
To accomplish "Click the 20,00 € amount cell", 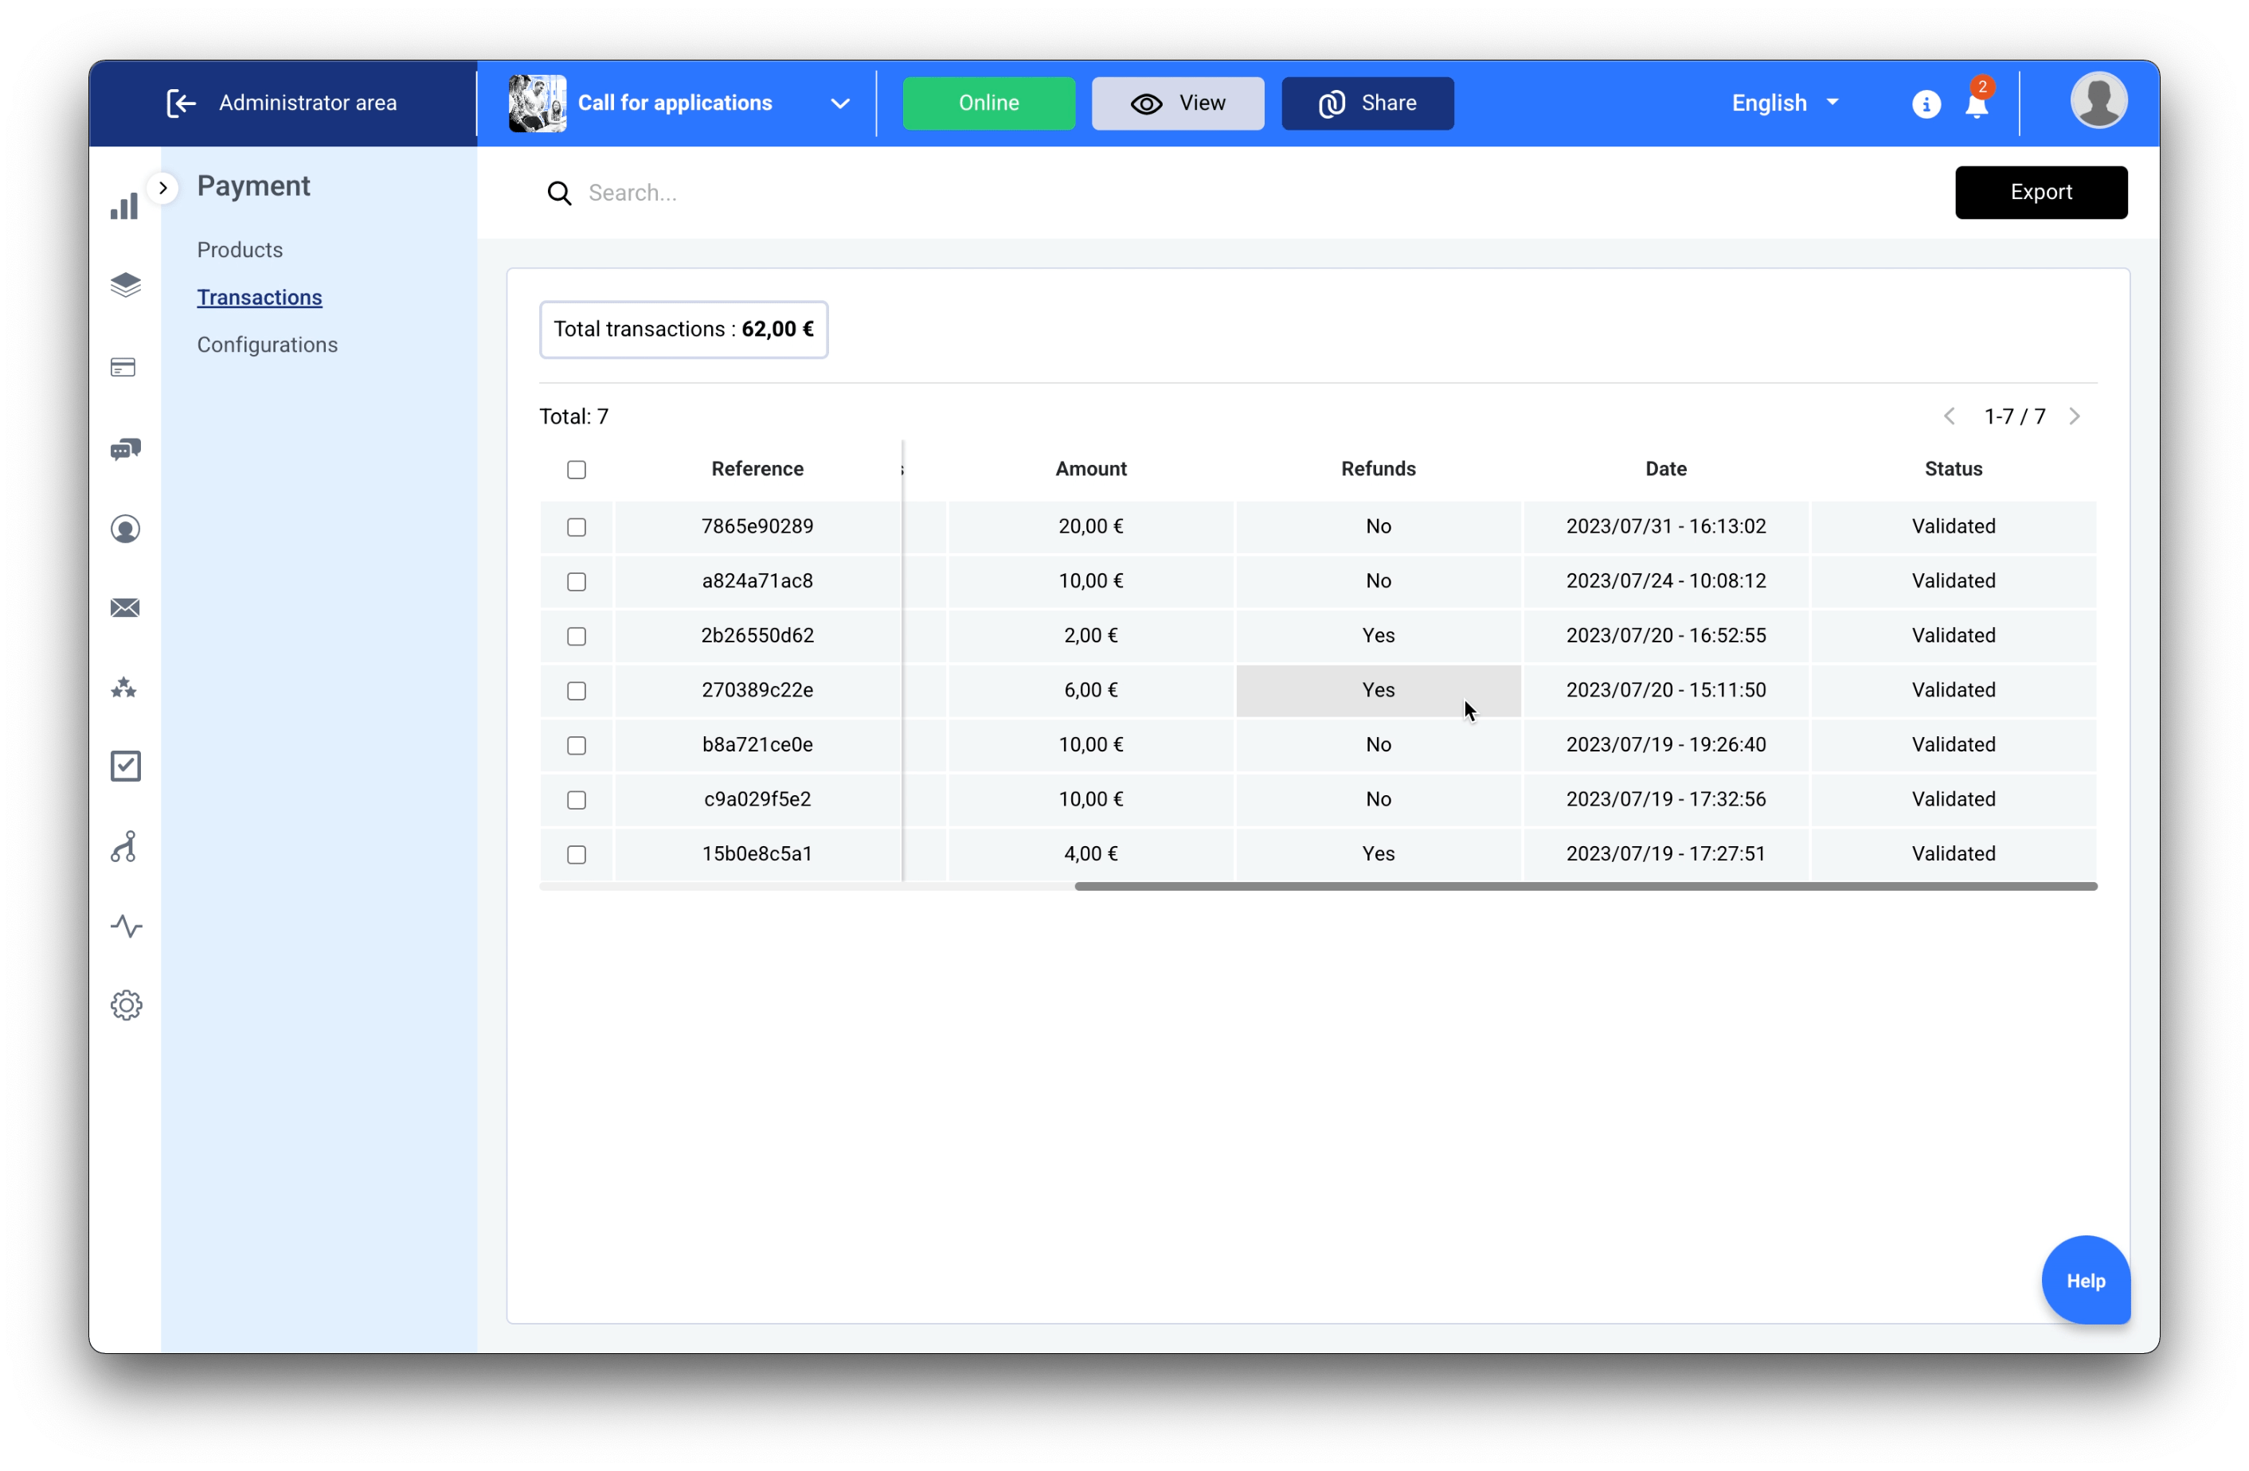I will [1090, 526].
